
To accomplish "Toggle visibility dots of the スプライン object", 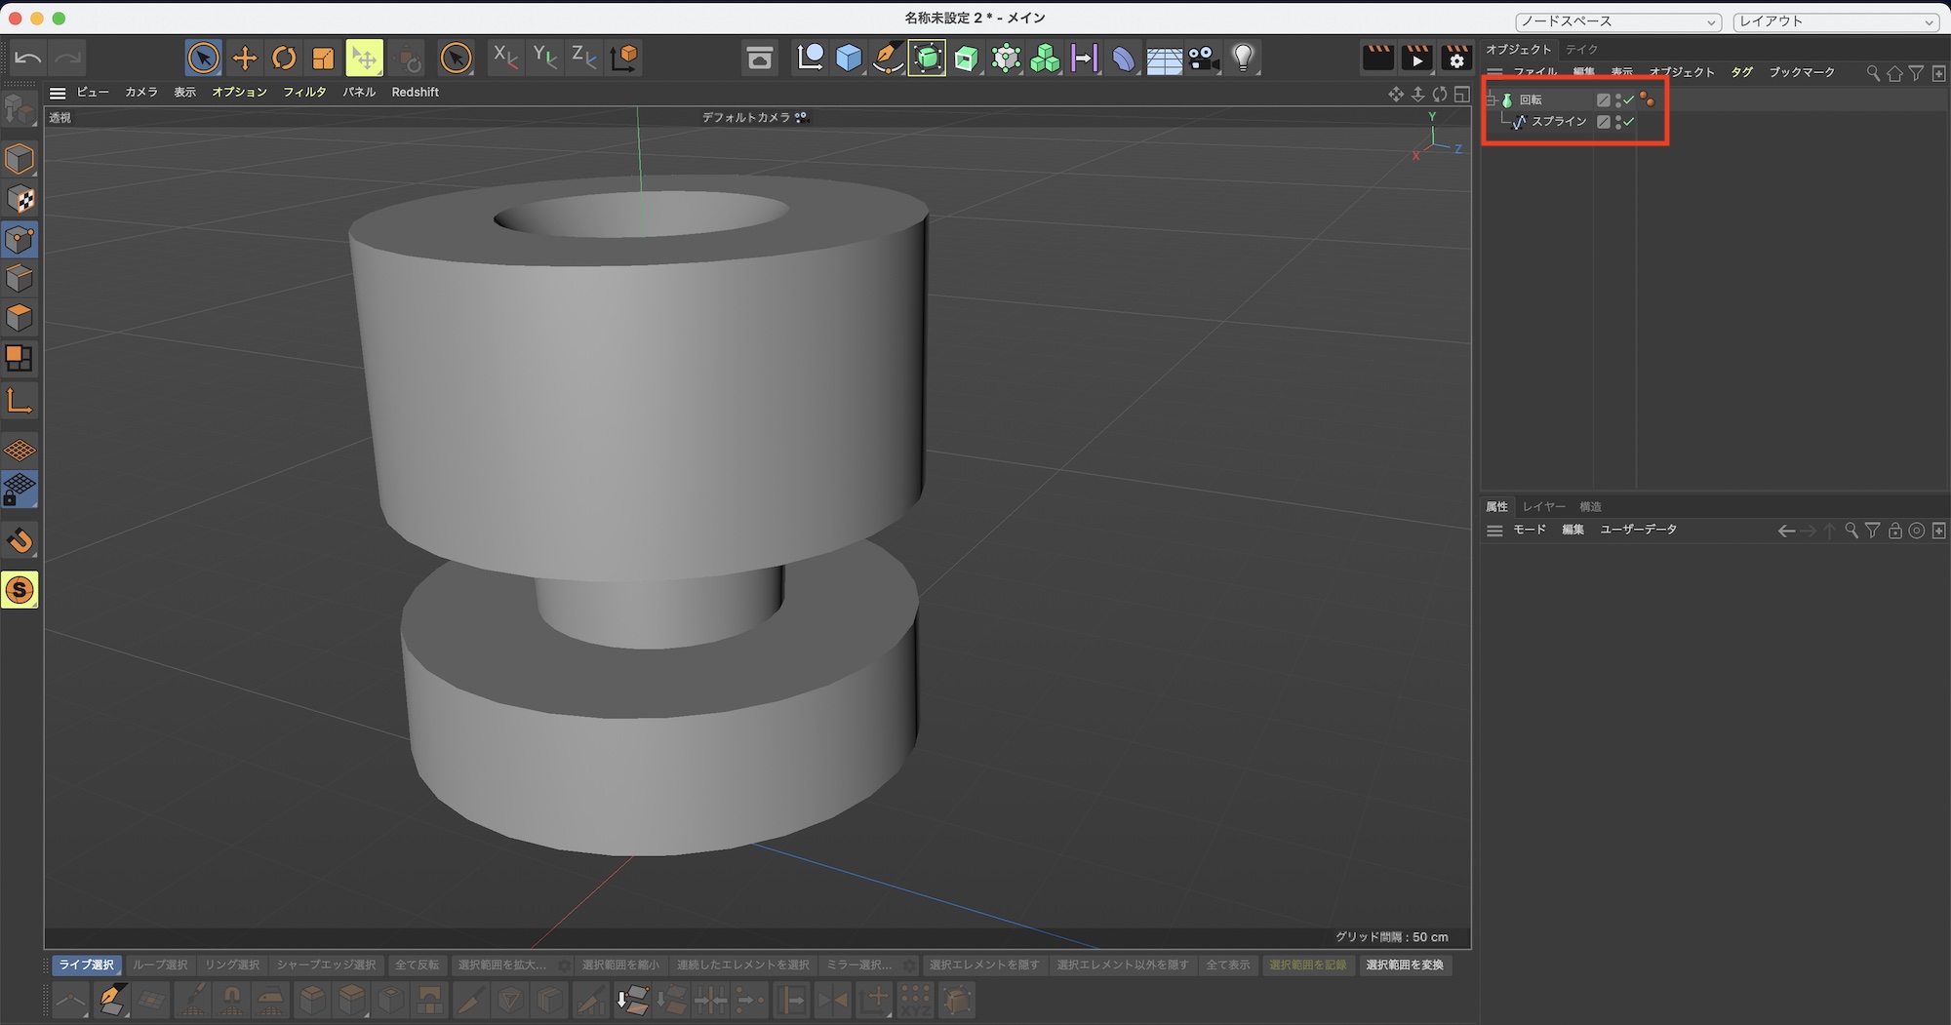I will pyautogui.click(x=1618, y=122).
